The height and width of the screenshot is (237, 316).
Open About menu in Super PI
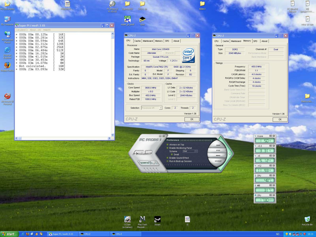tap(35, 30)
